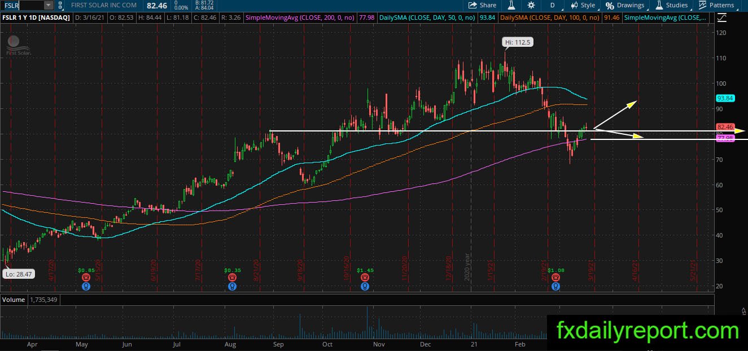Click the October earnings phone icon

pos(365,278)
